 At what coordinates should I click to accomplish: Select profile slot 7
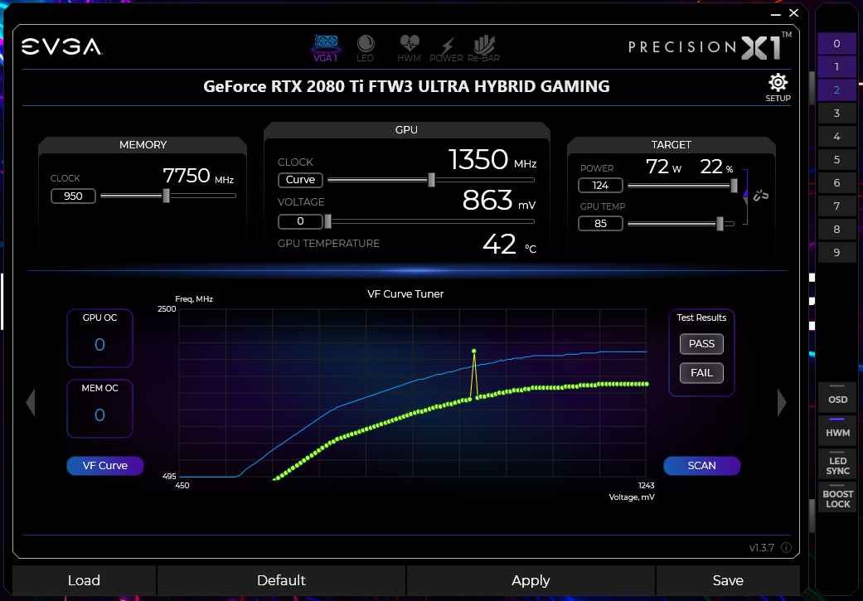point(836,206)
